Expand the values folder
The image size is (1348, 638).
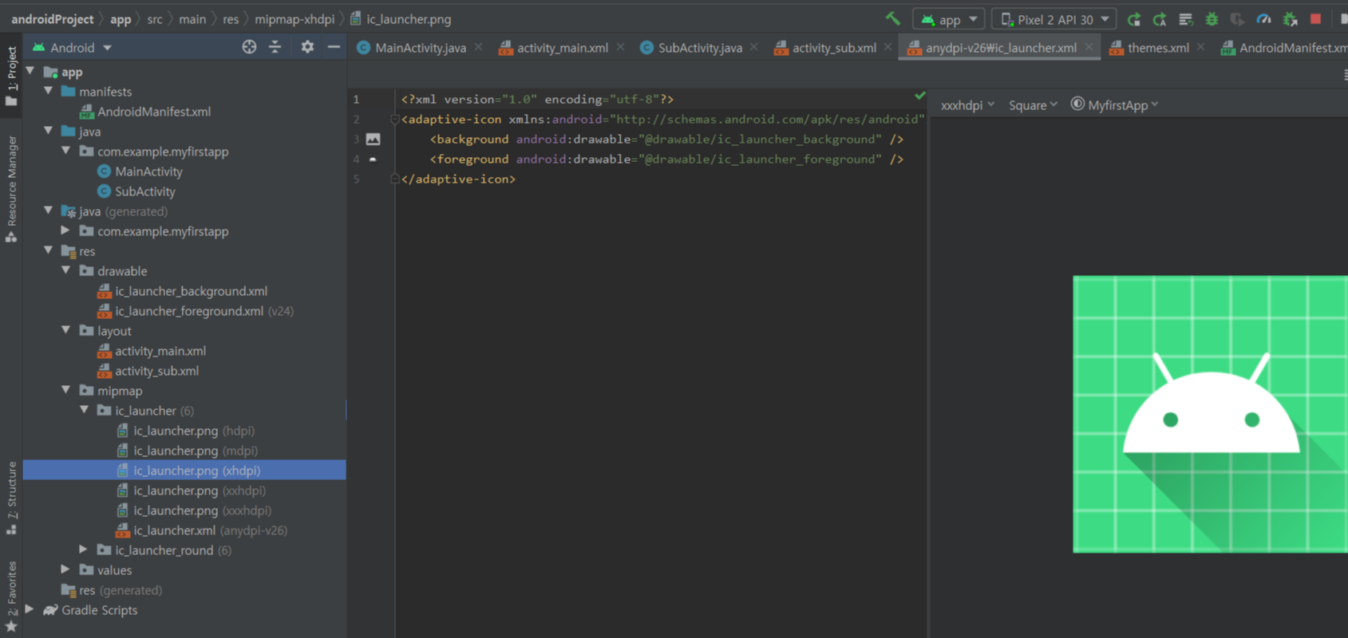point(66,569)
